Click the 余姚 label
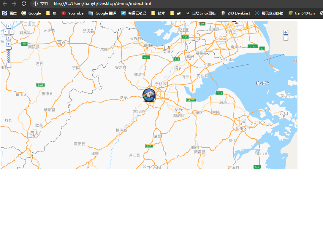The image size is (323, 249). point(216,112)
